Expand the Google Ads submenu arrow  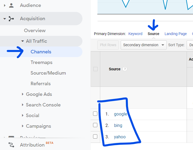point(23,94)
